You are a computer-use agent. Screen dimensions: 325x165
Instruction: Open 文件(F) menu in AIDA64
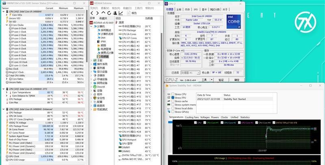pyautogui.click(x=94, y=8)
